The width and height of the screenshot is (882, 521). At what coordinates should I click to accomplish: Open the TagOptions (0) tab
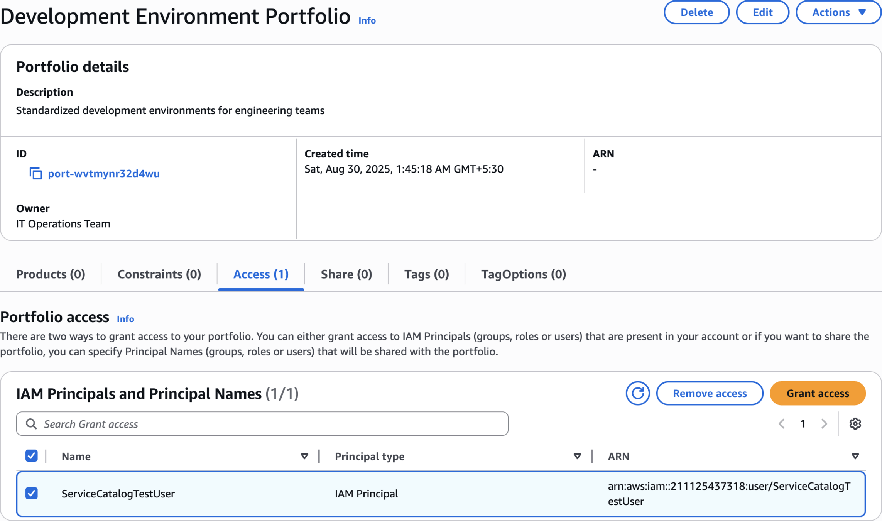[523, 274]
